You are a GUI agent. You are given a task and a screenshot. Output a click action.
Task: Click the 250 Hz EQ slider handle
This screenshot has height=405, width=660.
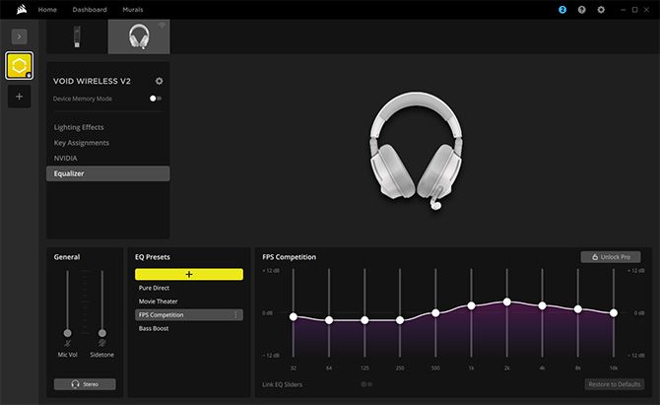pyautogui.click(x=400, y=320)
